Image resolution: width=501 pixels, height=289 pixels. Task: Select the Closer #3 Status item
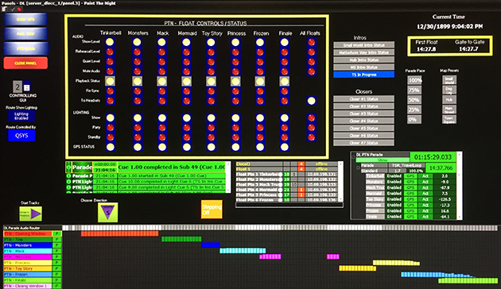pyautogui.click(x=363, y=114)
